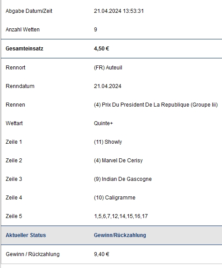Click the Anzahl Wetten value 9
The width and height of the screenshot is (222, 268).
click(x=96, y=30)
